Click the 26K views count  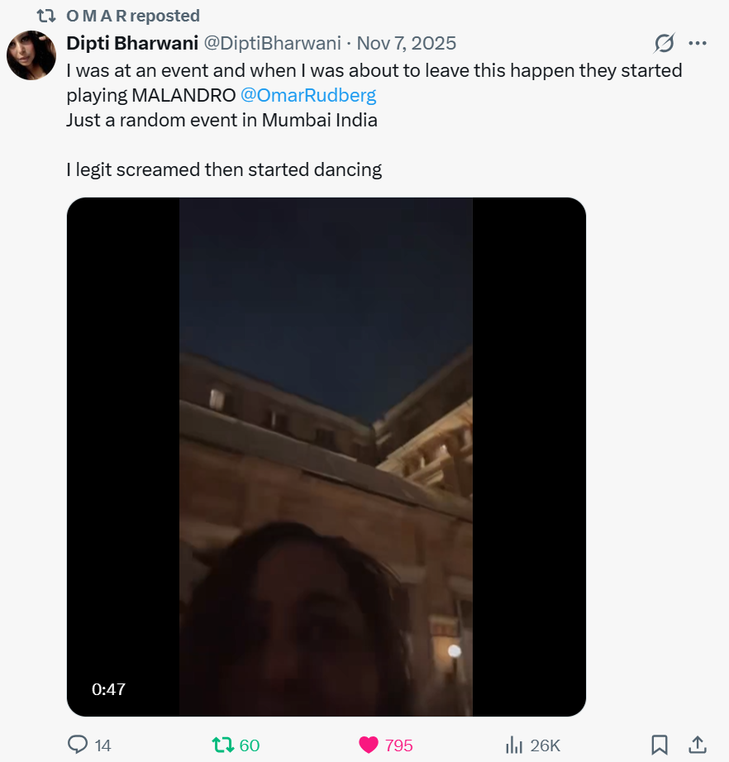[545, 745]
